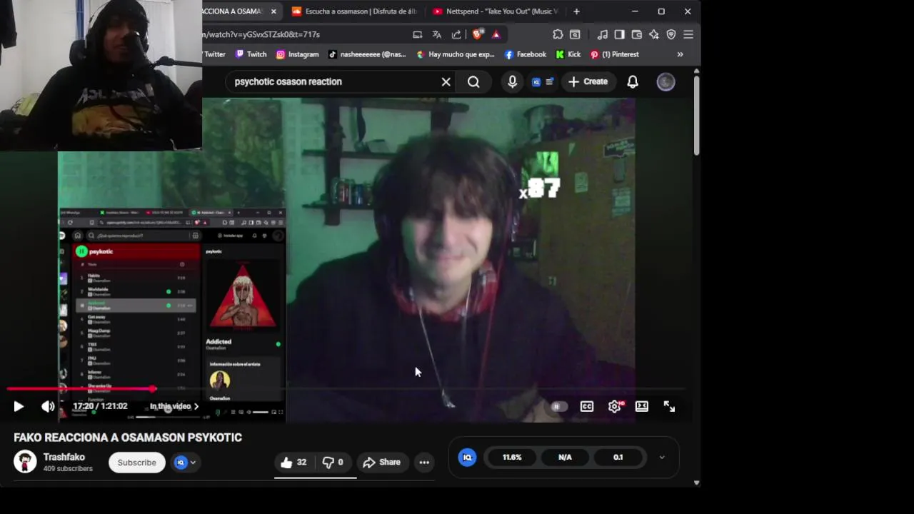The height and width of the screenshot is (514, 914).
Task: Open the YouTube notifications bell
Action: click(633, 82)
